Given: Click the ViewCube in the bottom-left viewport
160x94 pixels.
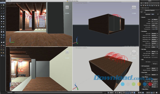Looking at the screenshot, I should [67, 52].
